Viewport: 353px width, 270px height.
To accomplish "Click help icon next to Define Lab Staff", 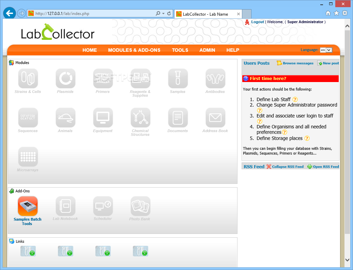I will coord(295,99).
